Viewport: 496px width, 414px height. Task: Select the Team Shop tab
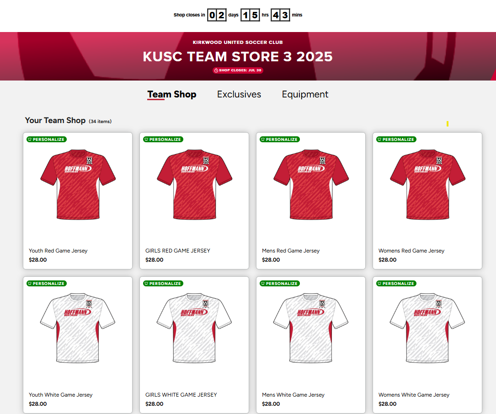click(172, 94)
